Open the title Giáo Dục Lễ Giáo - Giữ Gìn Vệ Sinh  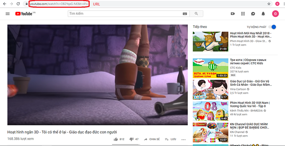(x=251, y=83)
